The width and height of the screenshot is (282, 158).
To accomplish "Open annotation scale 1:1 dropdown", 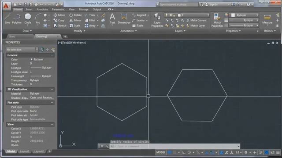I will 238,152.
